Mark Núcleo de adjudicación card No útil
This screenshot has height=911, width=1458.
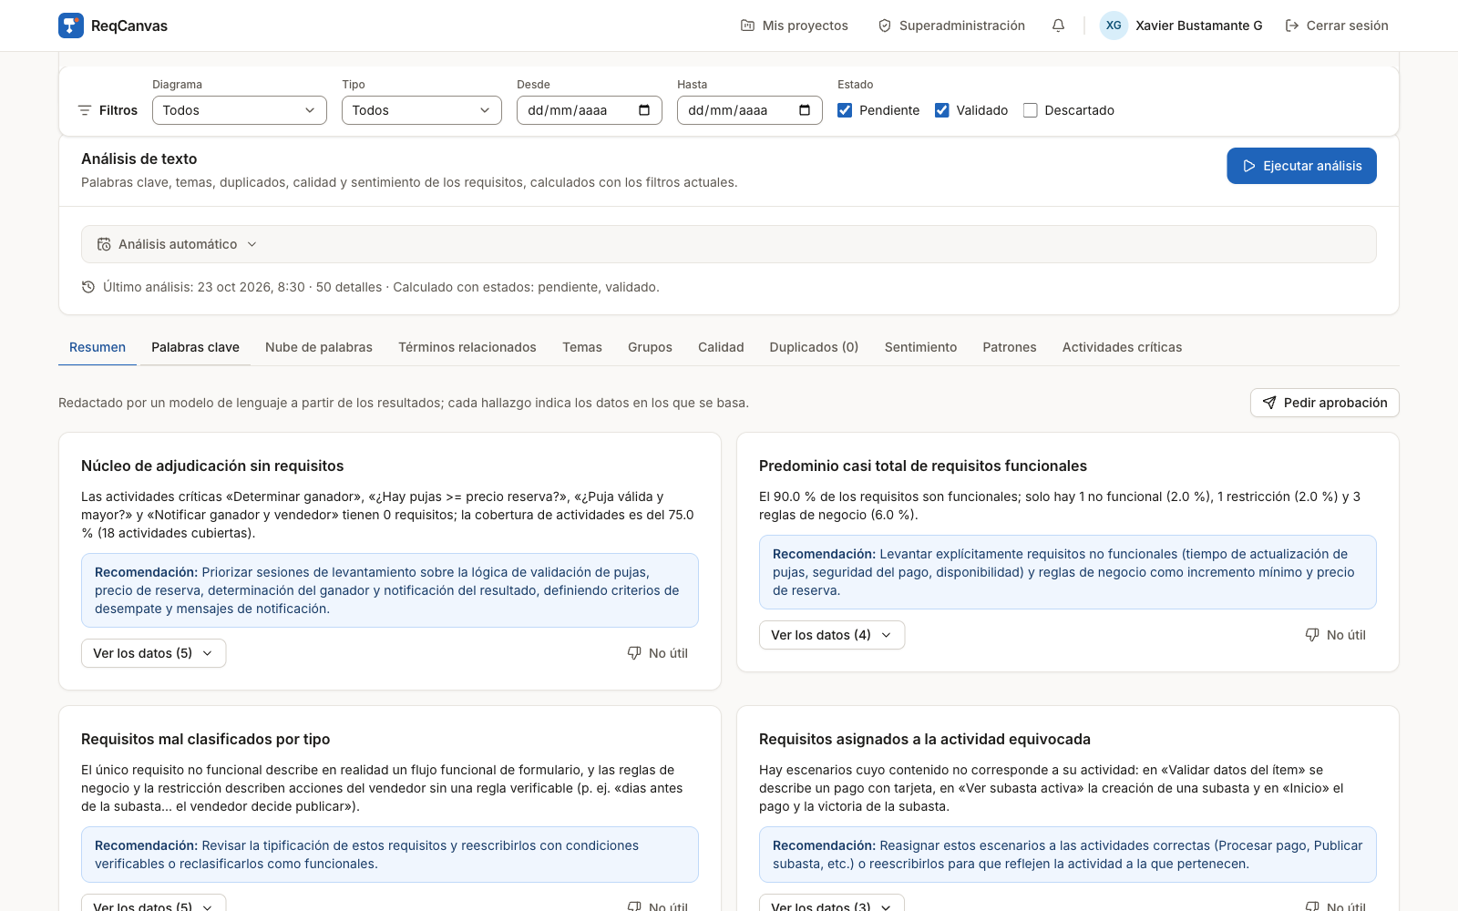tap(658, 653)
